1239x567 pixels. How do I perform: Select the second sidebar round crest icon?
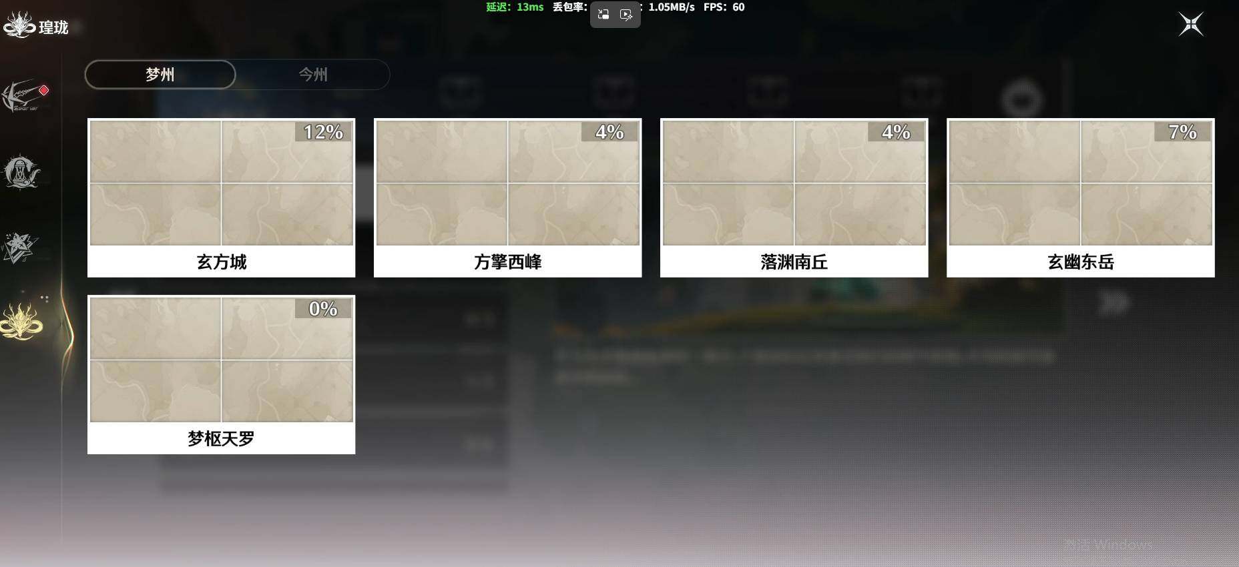22,172
